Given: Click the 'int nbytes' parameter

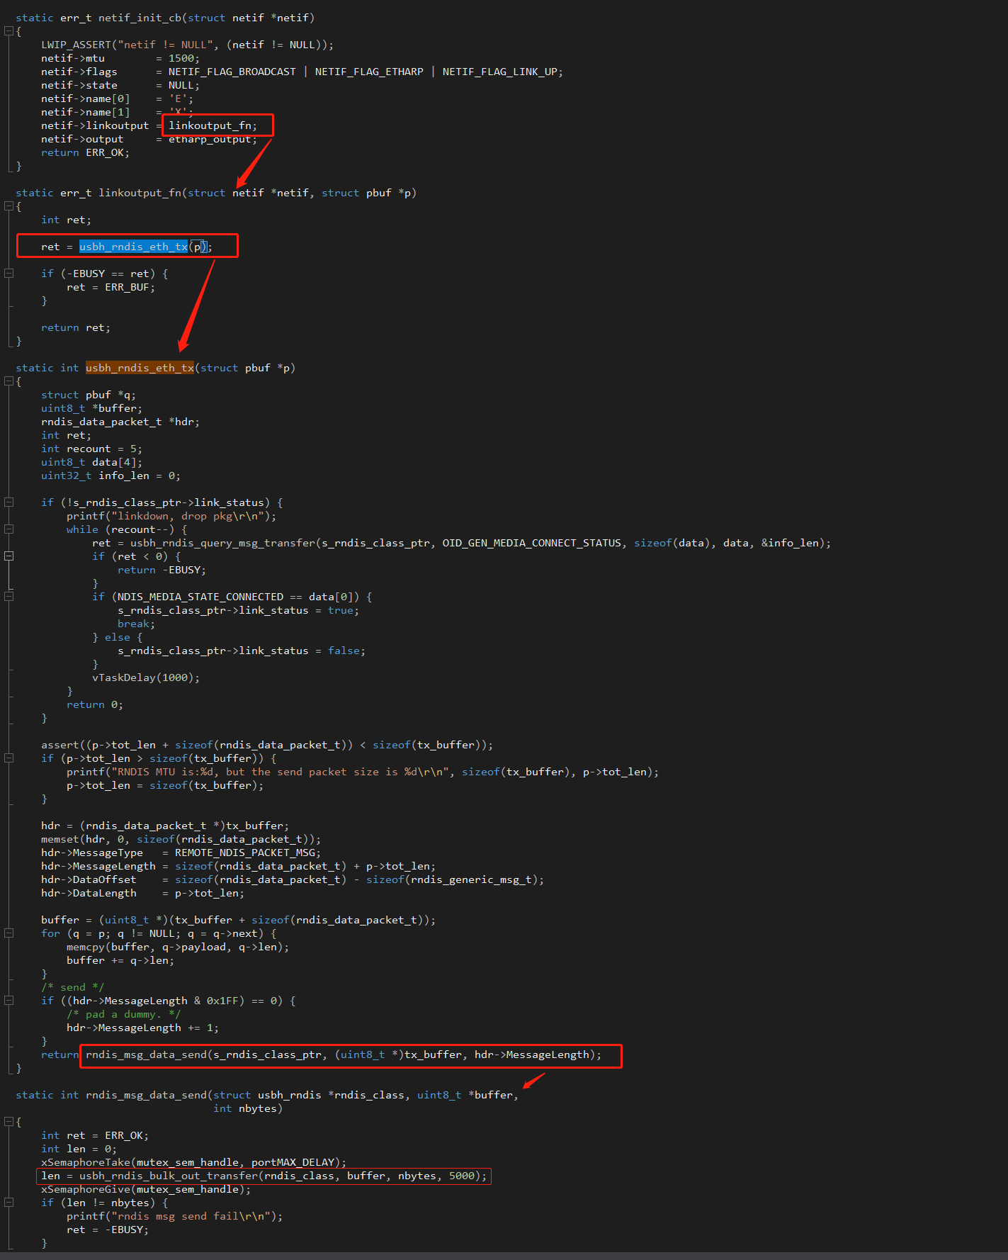Looking at the screenshot, I should tap(244, 1108).
